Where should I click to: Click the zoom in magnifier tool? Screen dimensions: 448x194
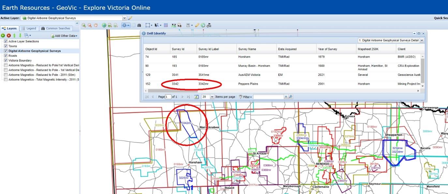(84, 25)
